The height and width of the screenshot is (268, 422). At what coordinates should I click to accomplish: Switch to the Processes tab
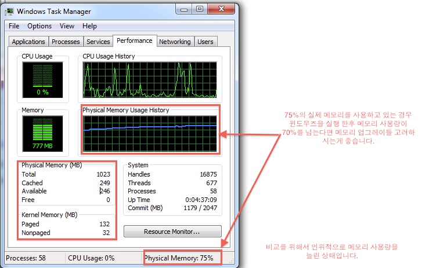click(66, 42)
